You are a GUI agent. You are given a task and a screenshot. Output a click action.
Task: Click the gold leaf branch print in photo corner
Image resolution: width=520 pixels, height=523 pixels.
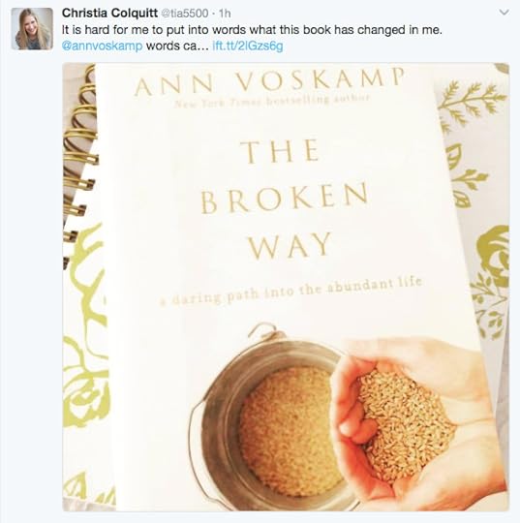click(472, 100)
